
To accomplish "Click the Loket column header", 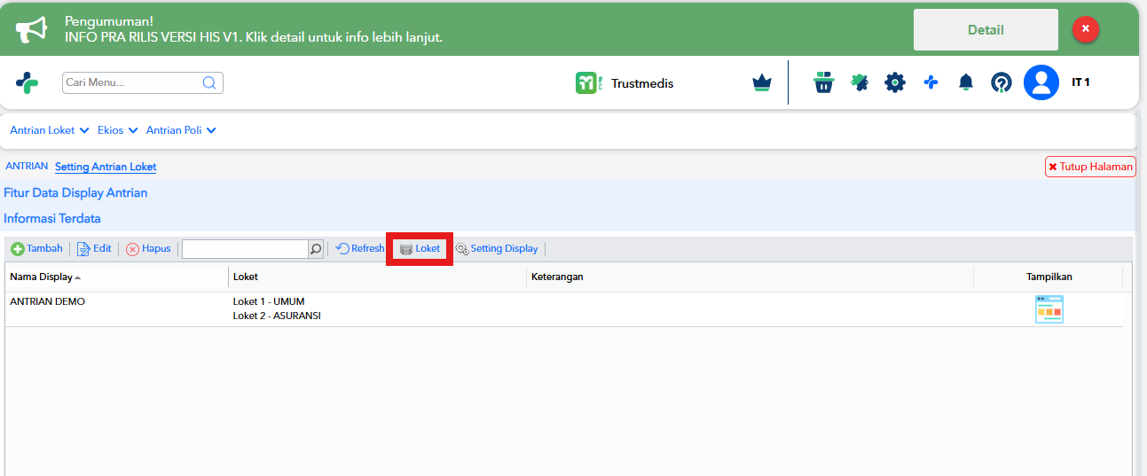I will click(x=377, y=277).
